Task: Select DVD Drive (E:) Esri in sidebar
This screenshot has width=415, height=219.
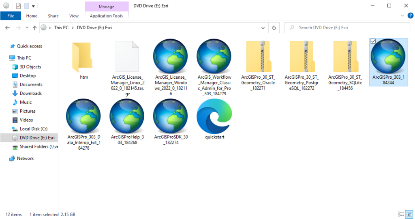Action: [x=29, y=138]
